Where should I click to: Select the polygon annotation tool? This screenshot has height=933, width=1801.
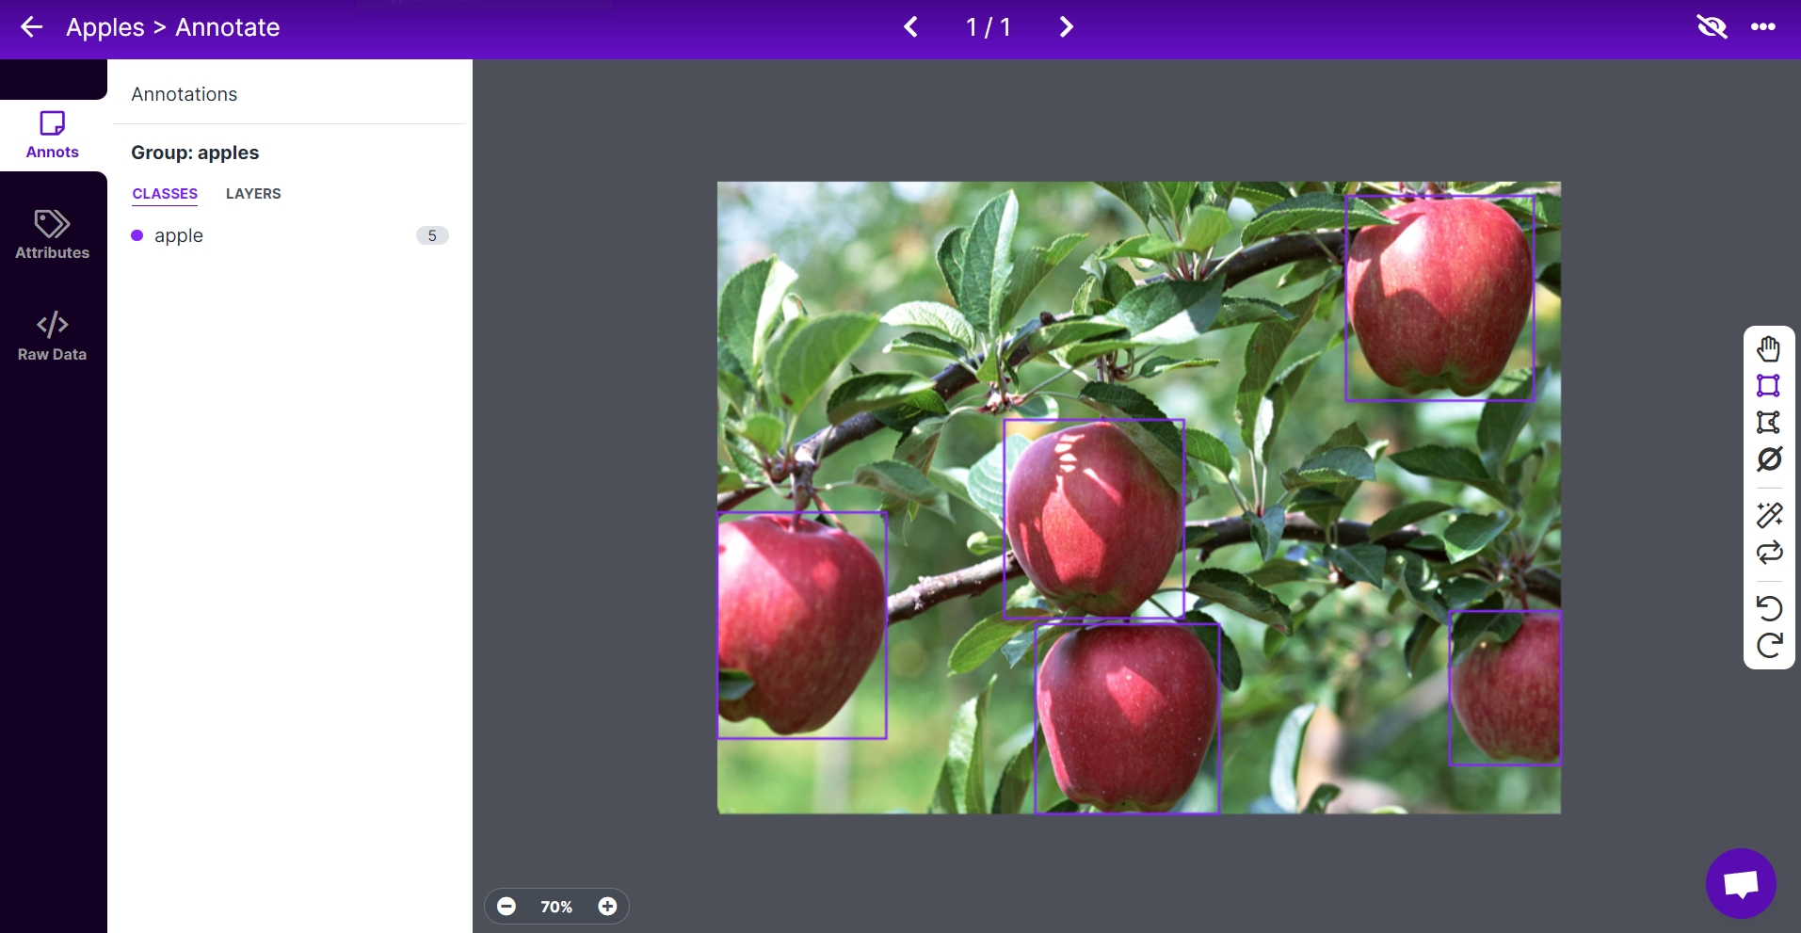[1769, 423]
